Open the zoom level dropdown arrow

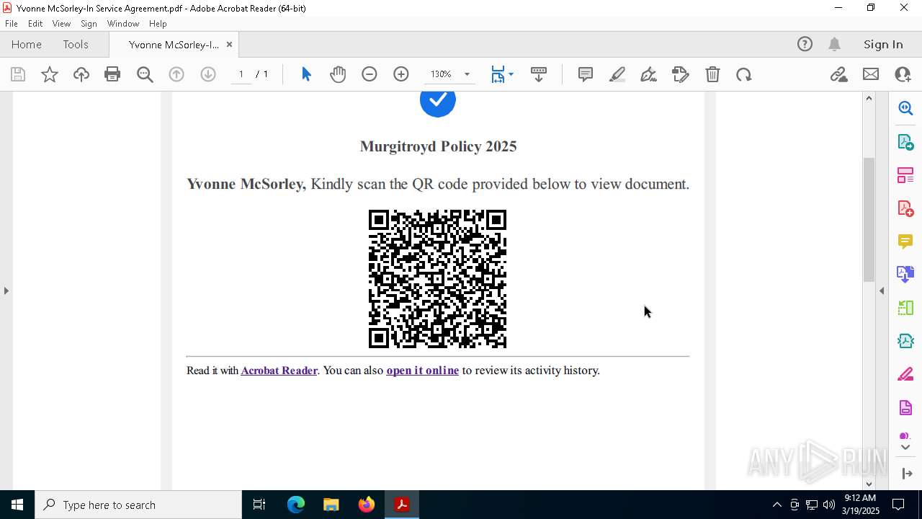tap(467, 74)
